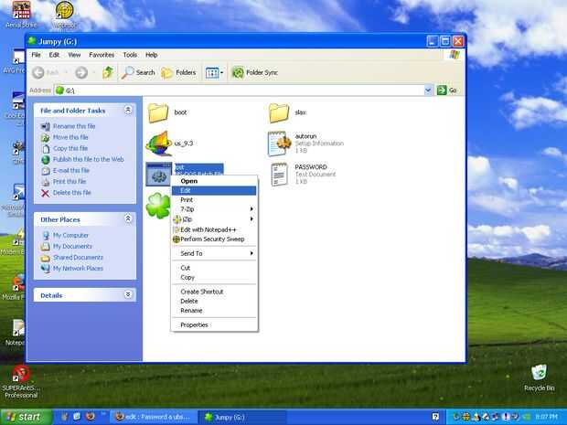Viewport: 567px width, 425px height.
Task: Expand the Send To submenu
Action: pyautogui.click(x=214, y=254)
